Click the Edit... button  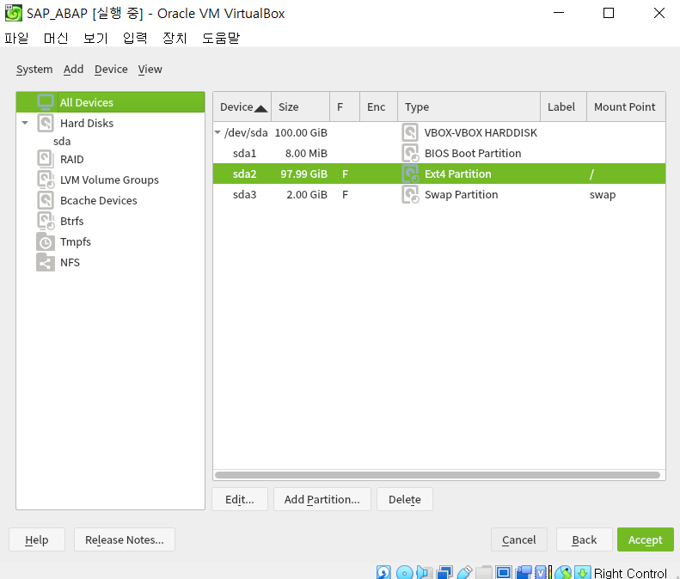tap(240, 499)
